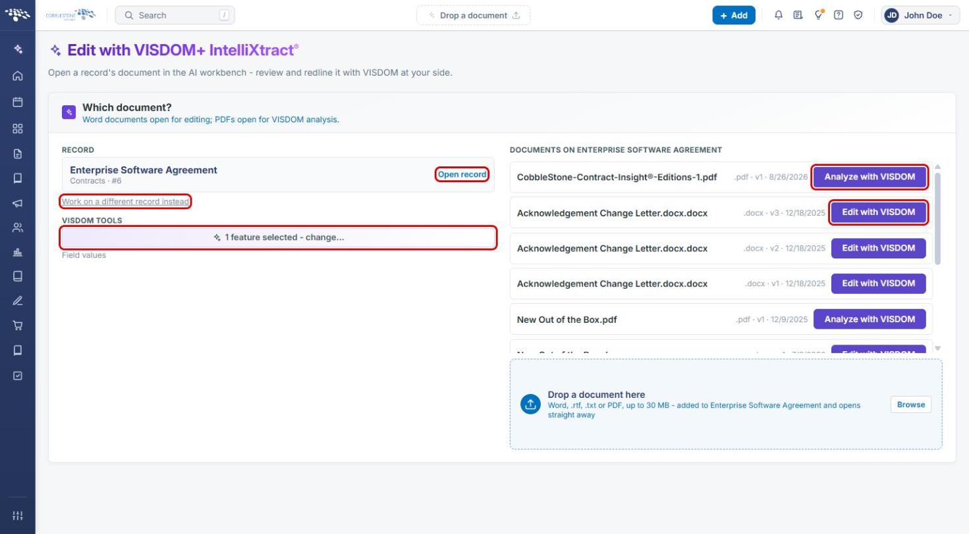
Task: Focus the Search field
Action: tap(175, 15)
